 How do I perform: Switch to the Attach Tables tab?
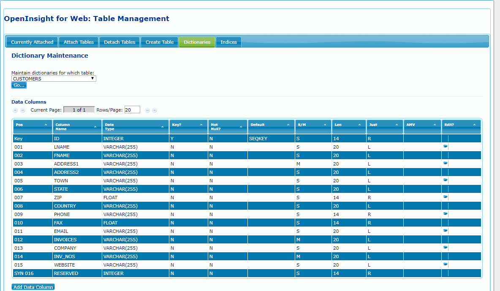pos(79,42)
